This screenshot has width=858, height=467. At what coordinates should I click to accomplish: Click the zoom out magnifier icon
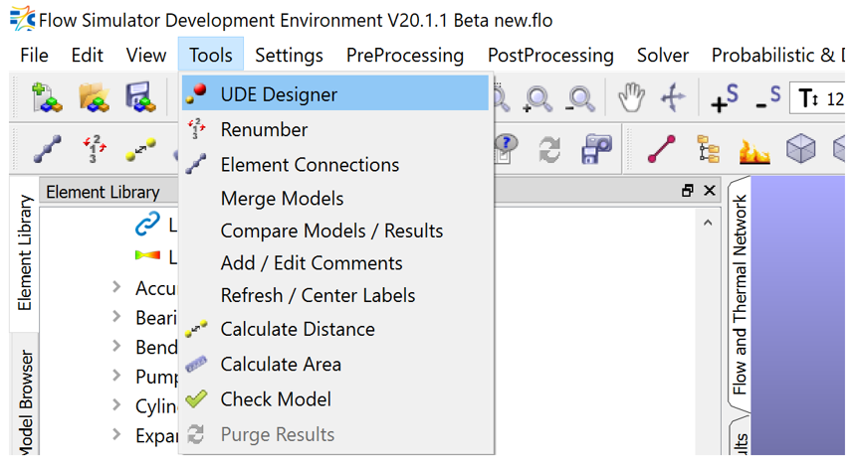coord(579,97)
